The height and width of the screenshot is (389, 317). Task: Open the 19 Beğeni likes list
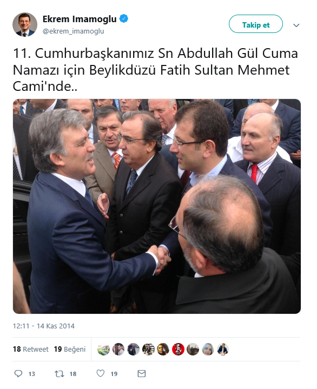[70, 349]
